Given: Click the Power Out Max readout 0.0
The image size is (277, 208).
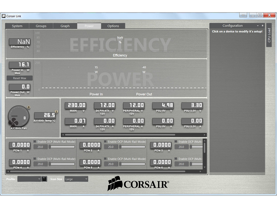Looking at the screenshot, I should coord(19,87).
